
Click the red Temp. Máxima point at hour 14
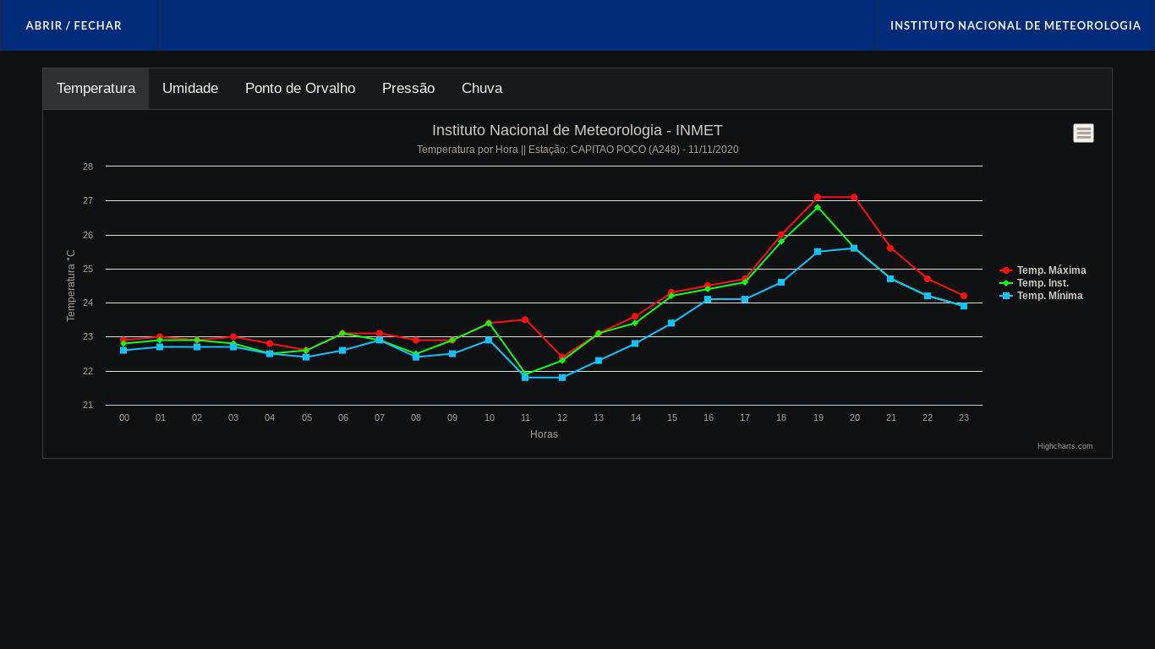point(635,317)
